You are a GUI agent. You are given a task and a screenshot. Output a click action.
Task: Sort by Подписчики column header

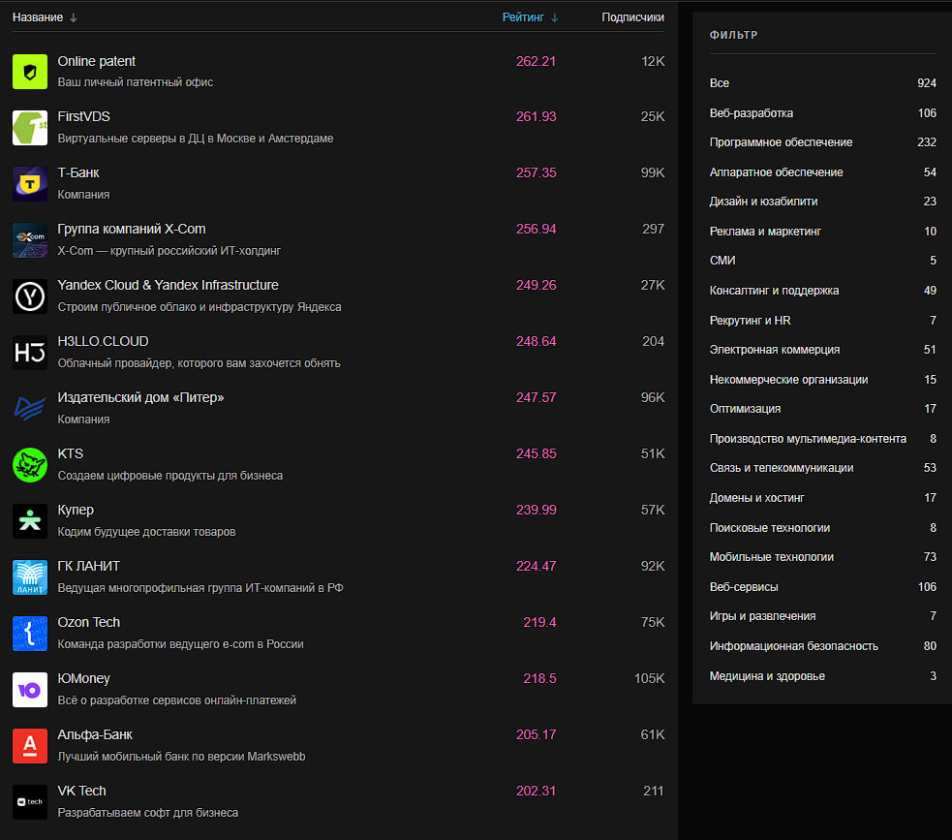pos(632,17)
